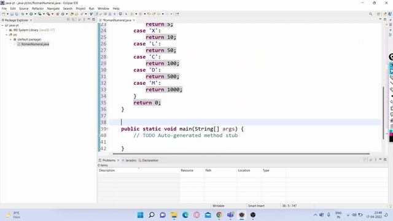Open the Navigate menu
Viewport: 393px width, 221px height.
53,9
